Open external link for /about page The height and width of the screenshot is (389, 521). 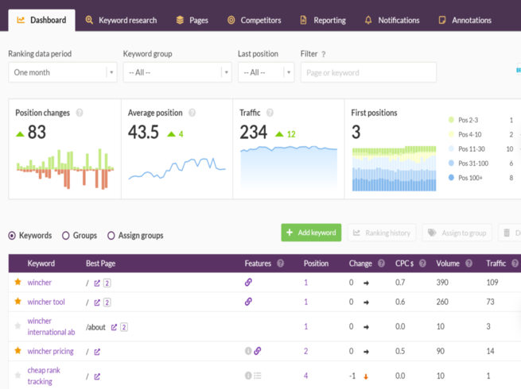coord(114,327)
